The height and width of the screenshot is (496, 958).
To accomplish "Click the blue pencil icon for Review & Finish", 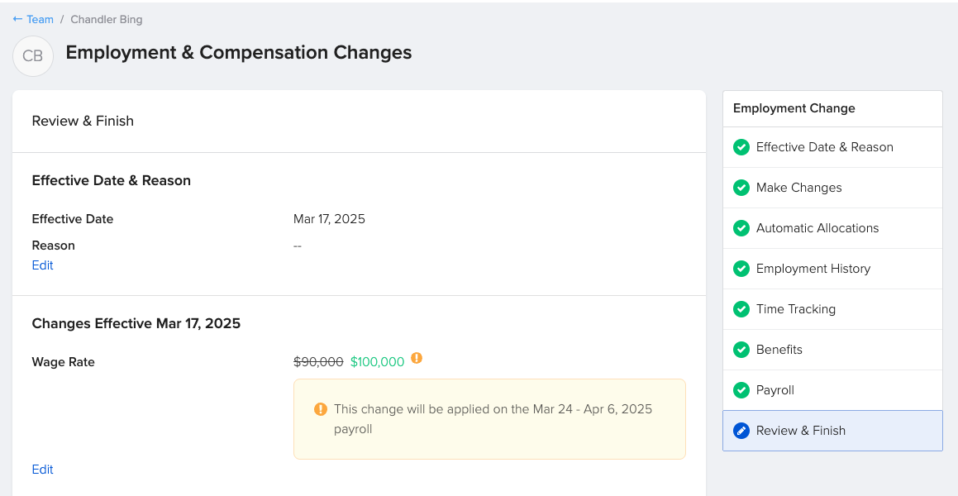I will tap(741, 431).
